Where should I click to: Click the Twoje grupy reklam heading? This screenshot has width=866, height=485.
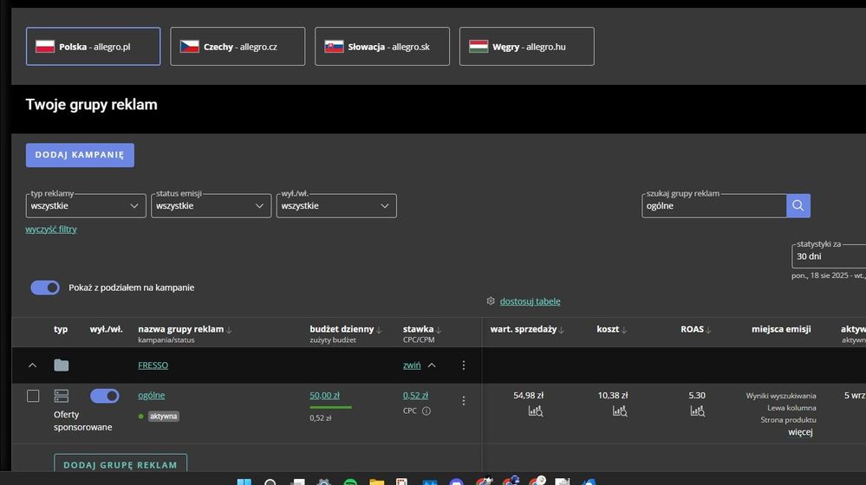(x=92, y=104)
